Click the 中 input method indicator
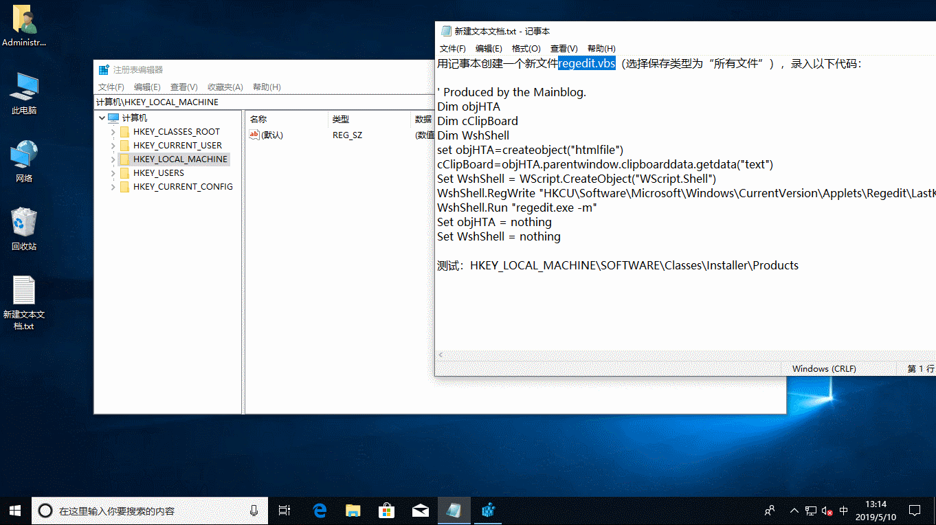936x525 pixels. click(844, 511)
